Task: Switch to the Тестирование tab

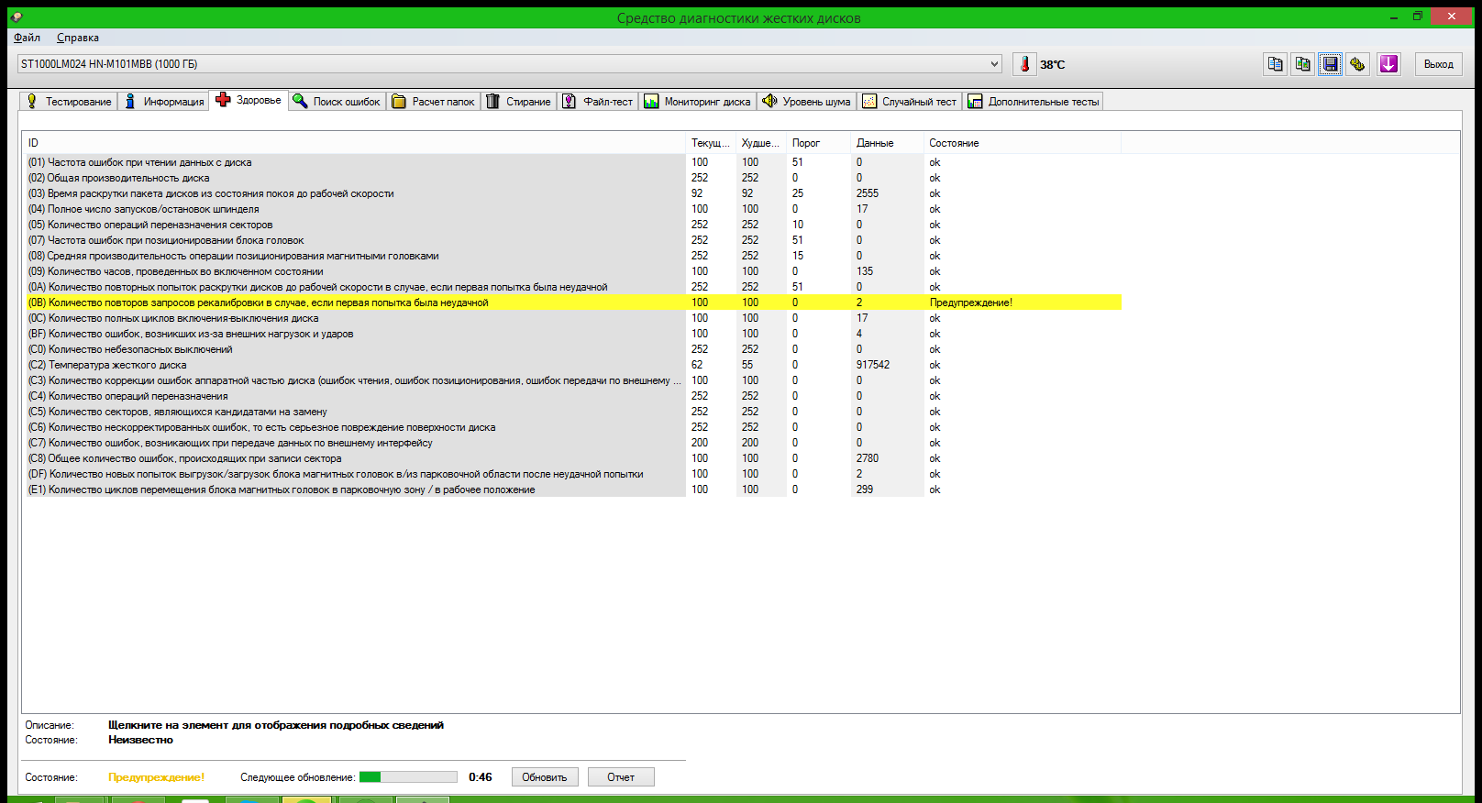Action: pyautogui.click(x=69, y=102)
